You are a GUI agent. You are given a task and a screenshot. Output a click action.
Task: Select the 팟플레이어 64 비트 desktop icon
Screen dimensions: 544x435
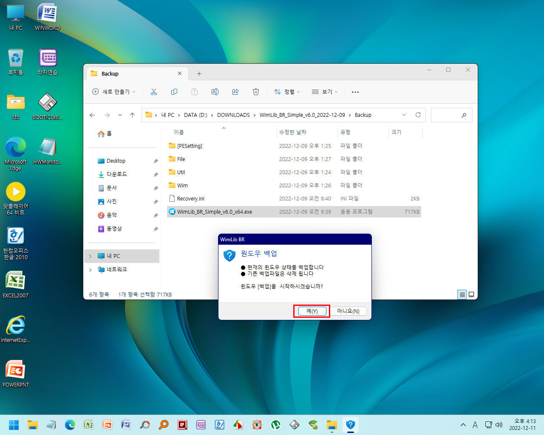16,199
